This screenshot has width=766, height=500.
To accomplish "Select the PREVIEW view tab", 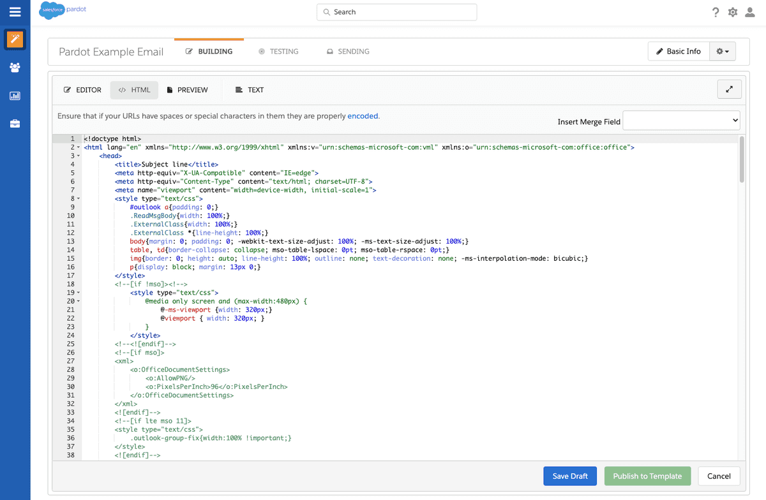I will (x=187, y=90).
